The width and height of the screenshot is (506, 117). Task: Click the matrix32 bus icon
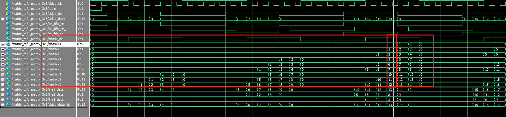pos(8,79)
